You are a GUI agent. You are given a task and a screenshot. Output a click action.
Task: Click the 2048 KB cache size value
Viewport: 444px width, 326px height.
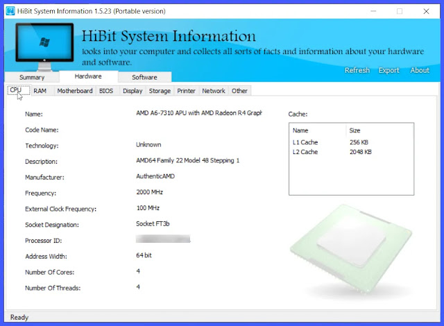point(361,152)
